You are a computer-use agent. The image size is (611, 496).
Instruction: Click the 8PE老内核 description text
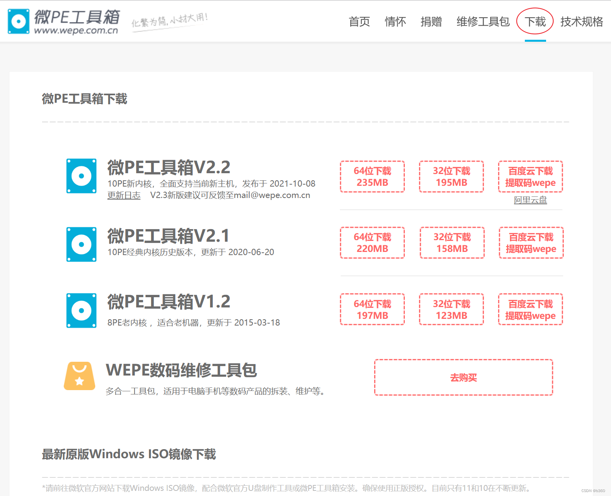194,322
